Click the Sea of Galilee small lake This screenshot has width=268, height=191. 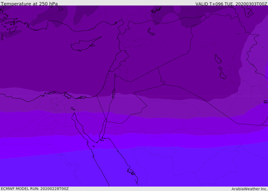(115, 75)
